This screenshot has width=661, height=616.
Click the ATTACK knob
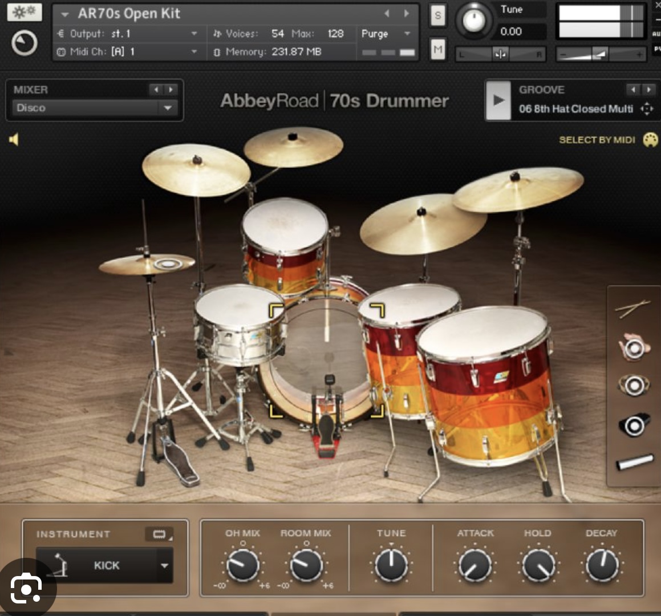[475, 565]
